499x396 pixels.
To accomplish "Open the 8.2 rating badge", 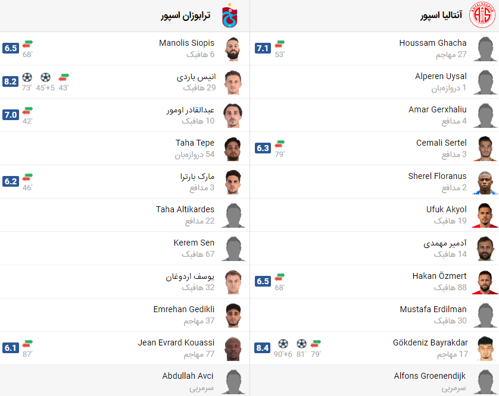I will pyautogui.click(x=10, y=81).
